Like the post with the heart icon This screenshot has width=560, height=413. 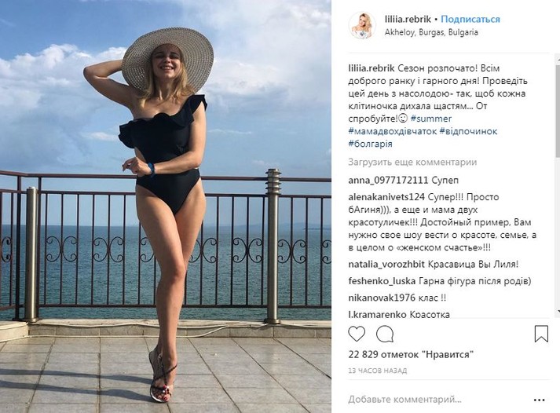(x=357, y=334)
